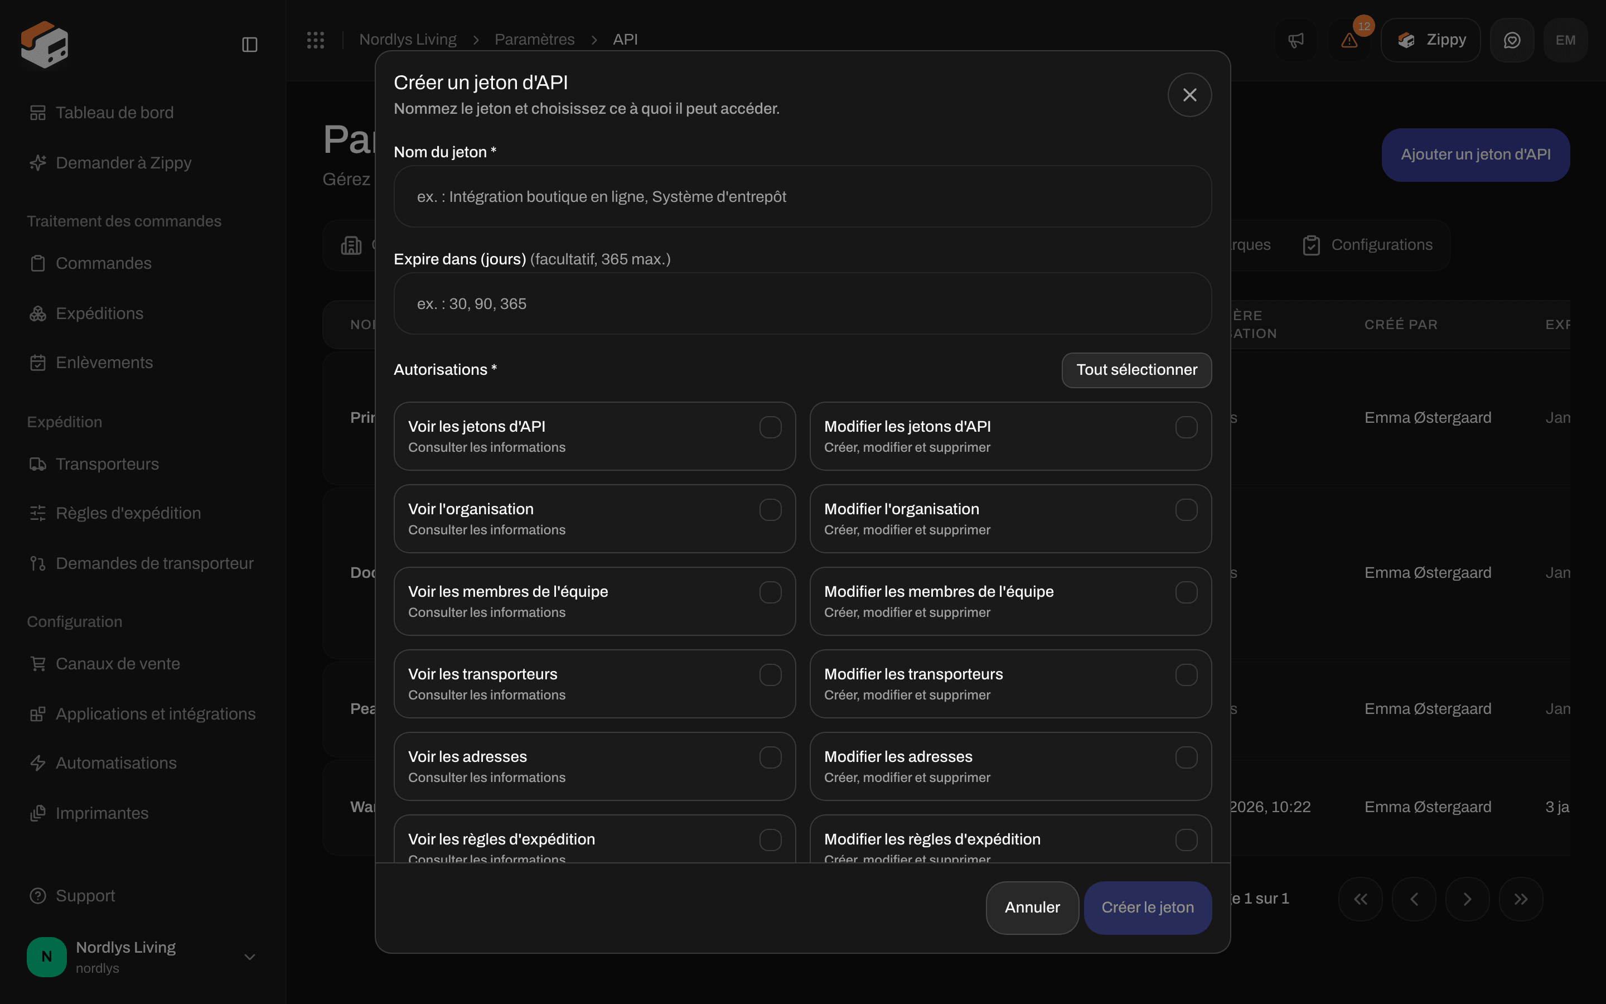Click Tout sélectionner button
The height and width of the screenshot is (1004, 1606).
point(1136,370)
